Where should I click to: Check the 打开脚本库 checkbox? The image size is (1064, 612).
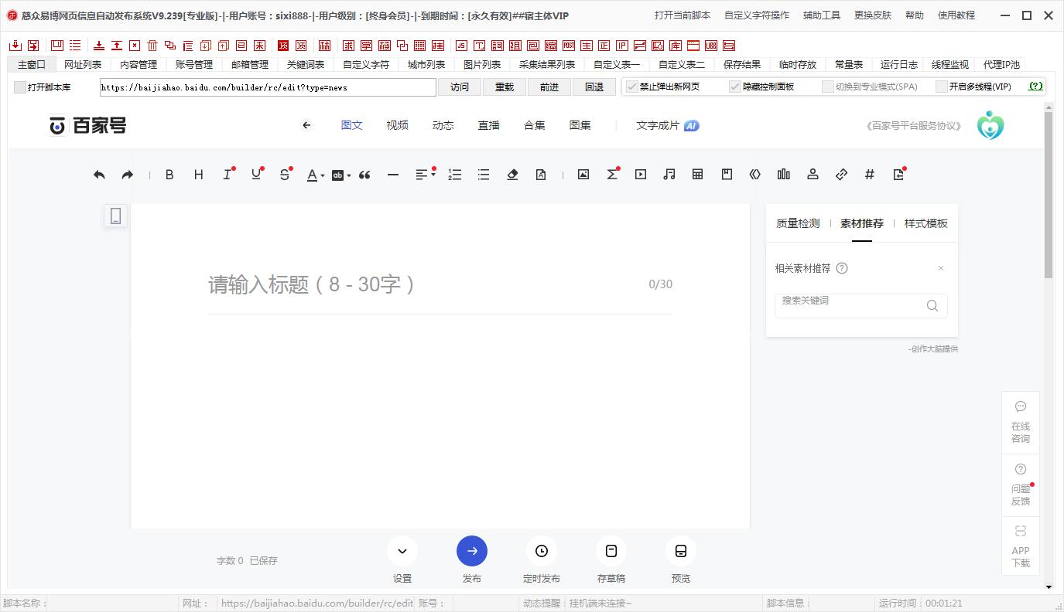(20, 87)
